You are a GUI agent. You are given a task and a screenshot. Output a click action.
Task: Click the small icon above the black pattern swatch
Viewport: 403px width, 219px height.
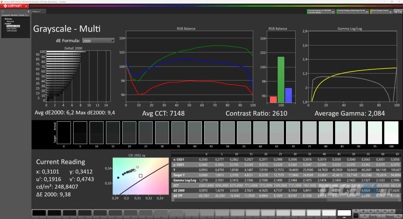point(356,211)
